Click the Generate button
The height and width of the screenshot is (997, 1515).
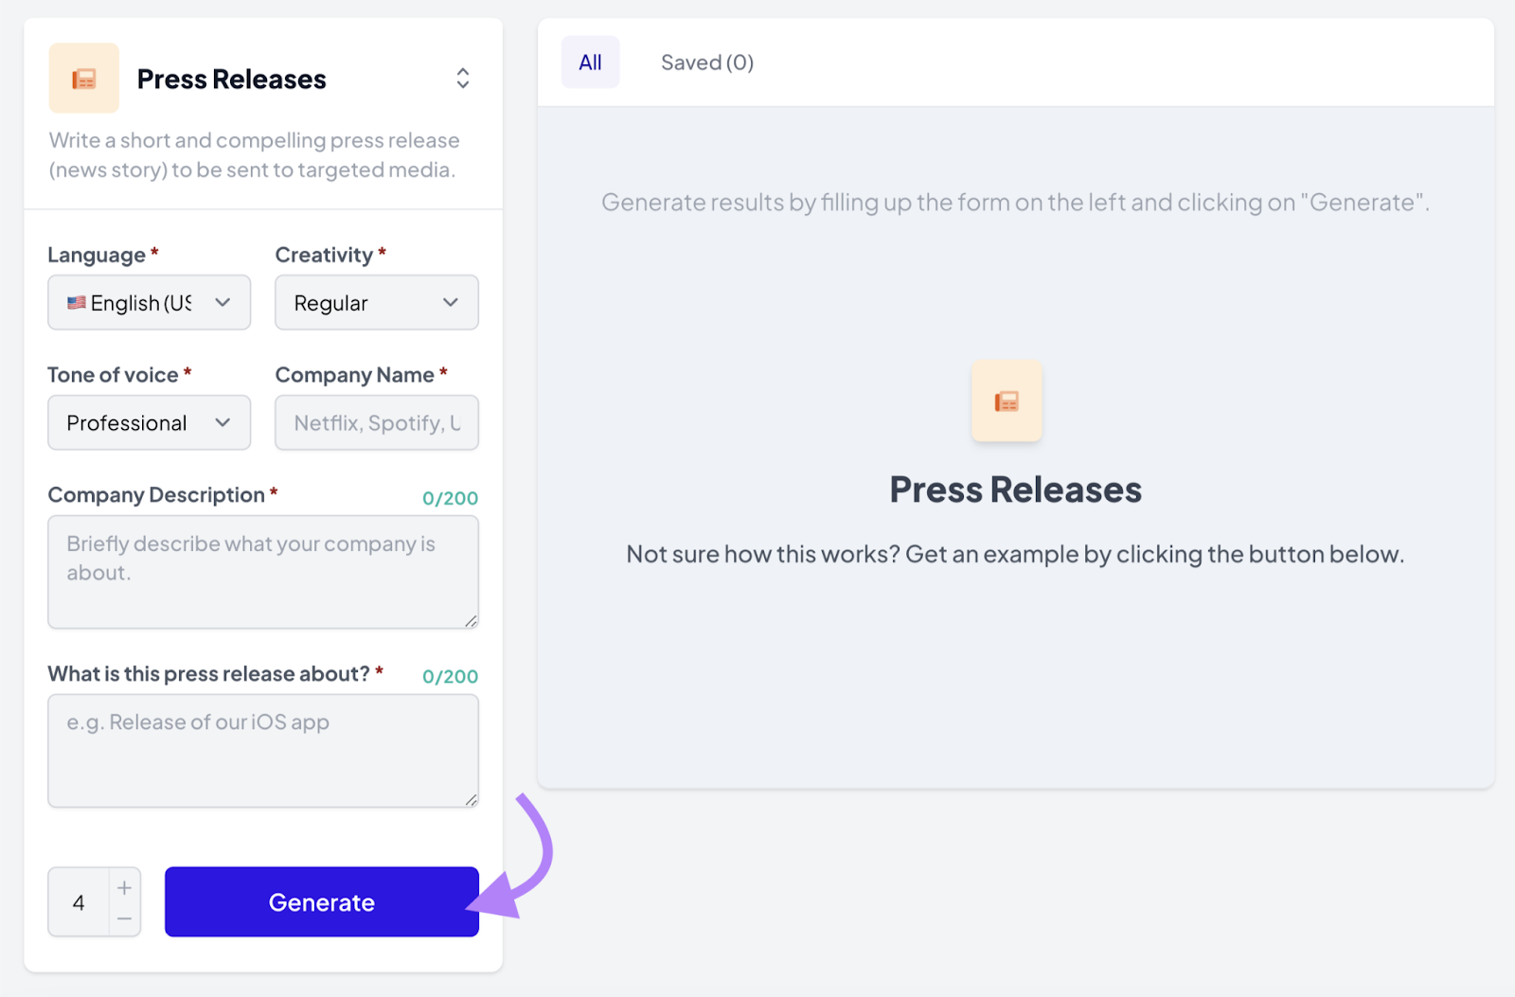pos(321,901)
